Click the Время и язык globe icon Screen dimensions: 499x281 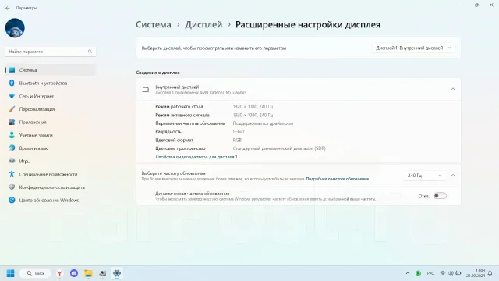(x=12, y=148)
